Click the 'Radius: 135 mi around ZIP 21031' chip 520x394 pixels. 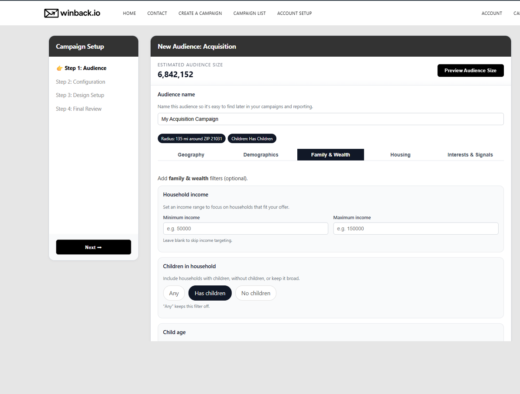(x=191, y=138)
